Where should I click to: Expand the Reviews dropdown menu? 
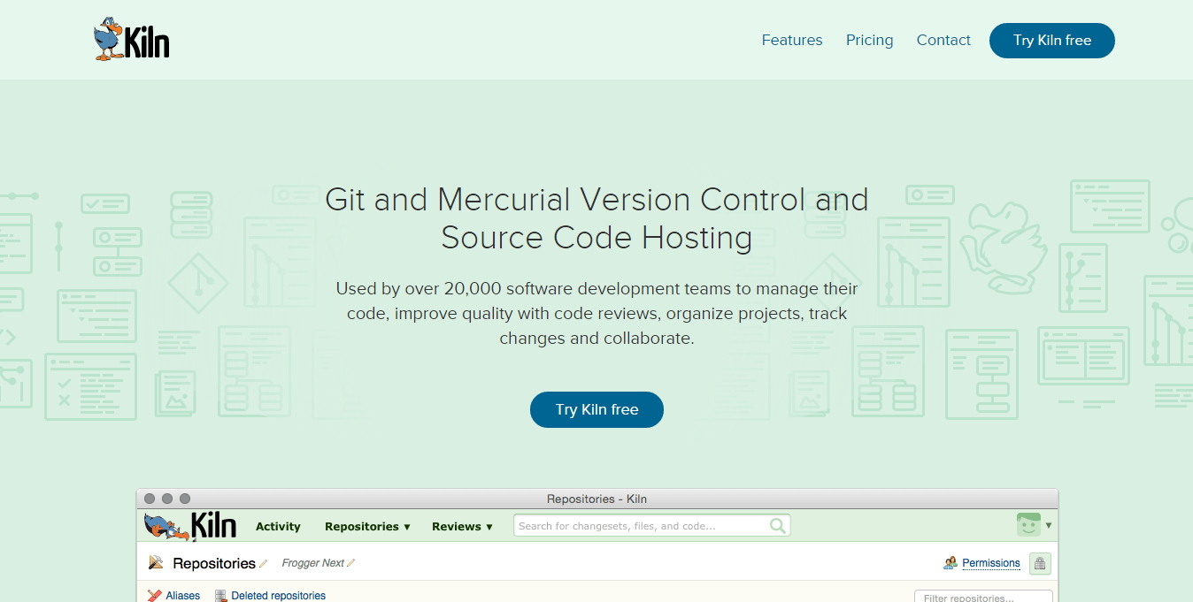462,526
